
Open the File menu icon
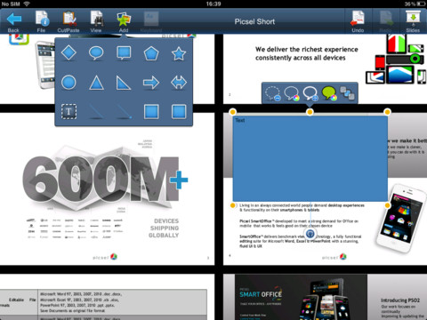(42, 22)
